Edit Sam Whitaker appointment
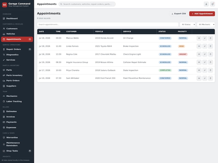Viewport: 218px width, 163px height. [205, 78]
